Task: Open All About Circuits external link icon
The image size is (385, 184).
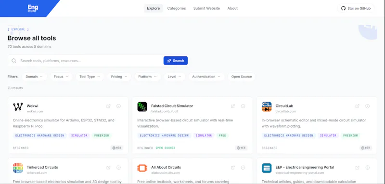Action: [x=233, y=168]
